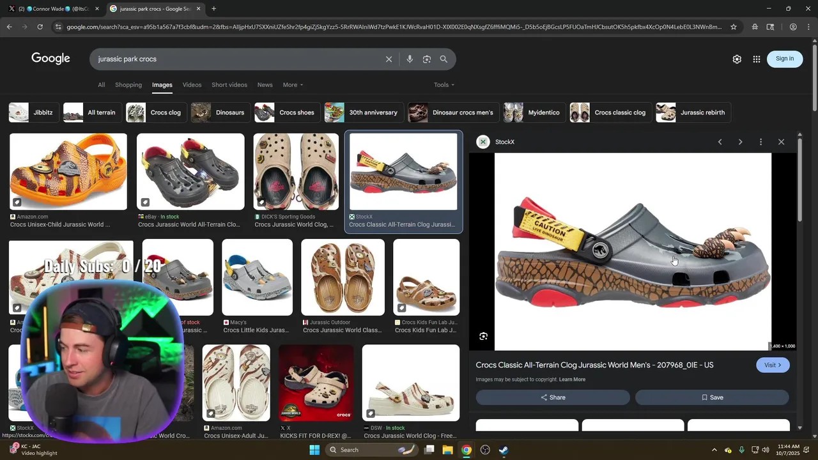Filter by Jibbitz chip
Viewport: 818px width, 460px height.
(x=33, y=112)
